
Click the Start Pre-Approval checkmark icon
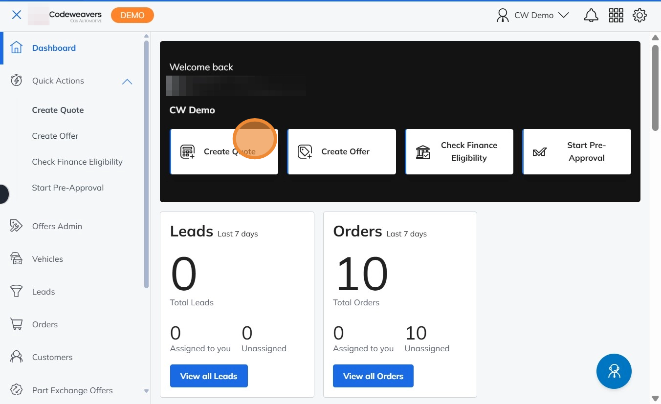[540, 152]
